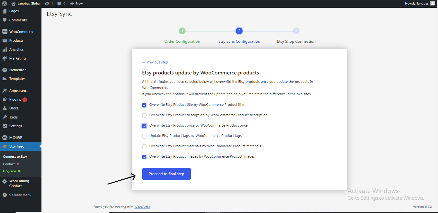This screenshot has height=213, width=438.
Task: Click the Comments icon in the sidebar
Action: [x=5, y=20]
